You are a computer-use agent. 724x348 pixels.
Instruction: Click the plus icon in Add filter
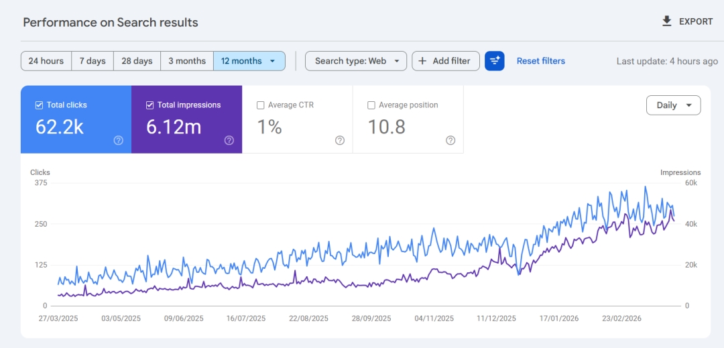(422, 61)
